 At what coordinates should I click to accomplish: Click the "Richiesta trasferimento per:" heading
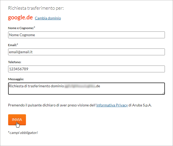pyautogui.click(x=36, y=8)
